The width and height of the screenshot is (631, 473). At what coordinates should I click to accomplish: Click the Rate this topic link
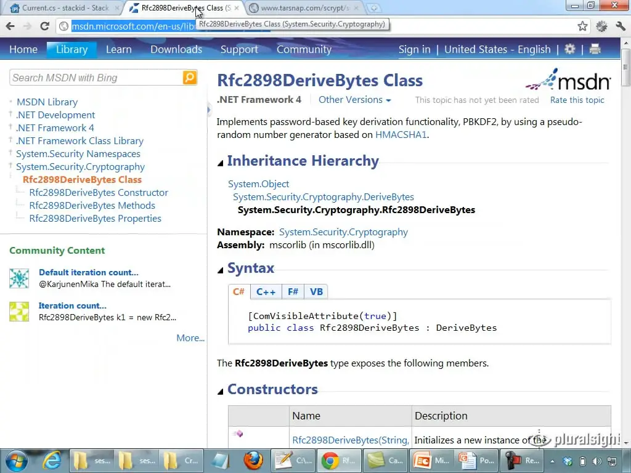click(x=577, y=100)
